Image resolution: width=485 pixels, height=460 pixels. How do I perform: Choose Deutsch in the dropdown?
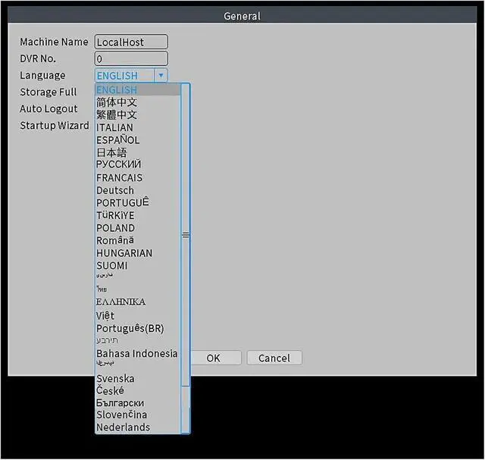(114, 190)
